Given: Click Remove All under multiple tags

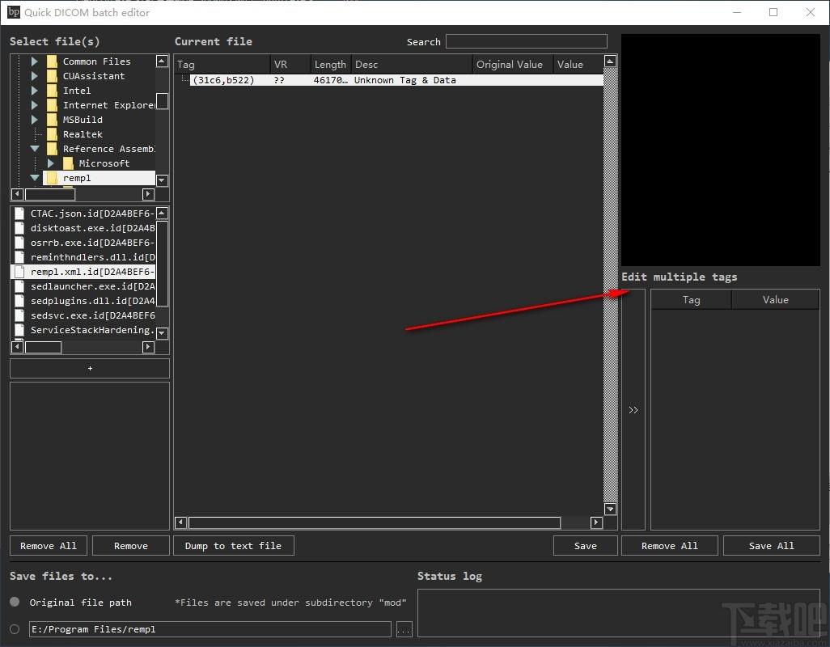Looking at the screenshot, I should click(x=670, y=545).
